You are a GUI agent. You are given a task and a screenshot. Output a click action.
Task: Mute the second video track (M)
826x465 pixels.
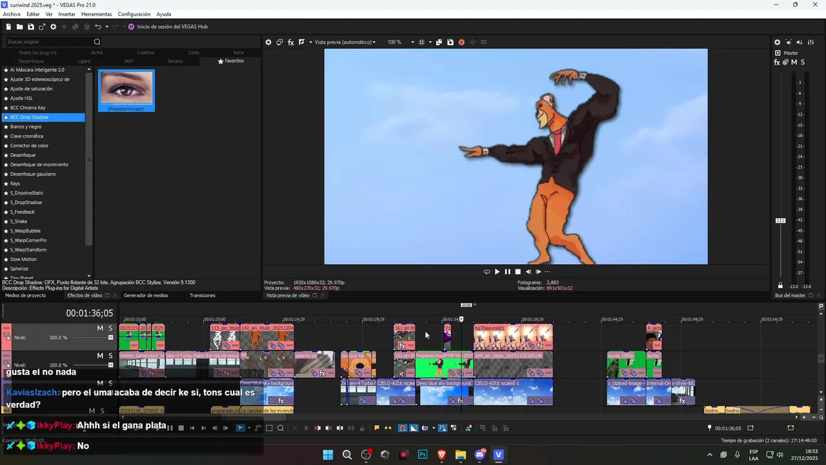pos(100,356)
